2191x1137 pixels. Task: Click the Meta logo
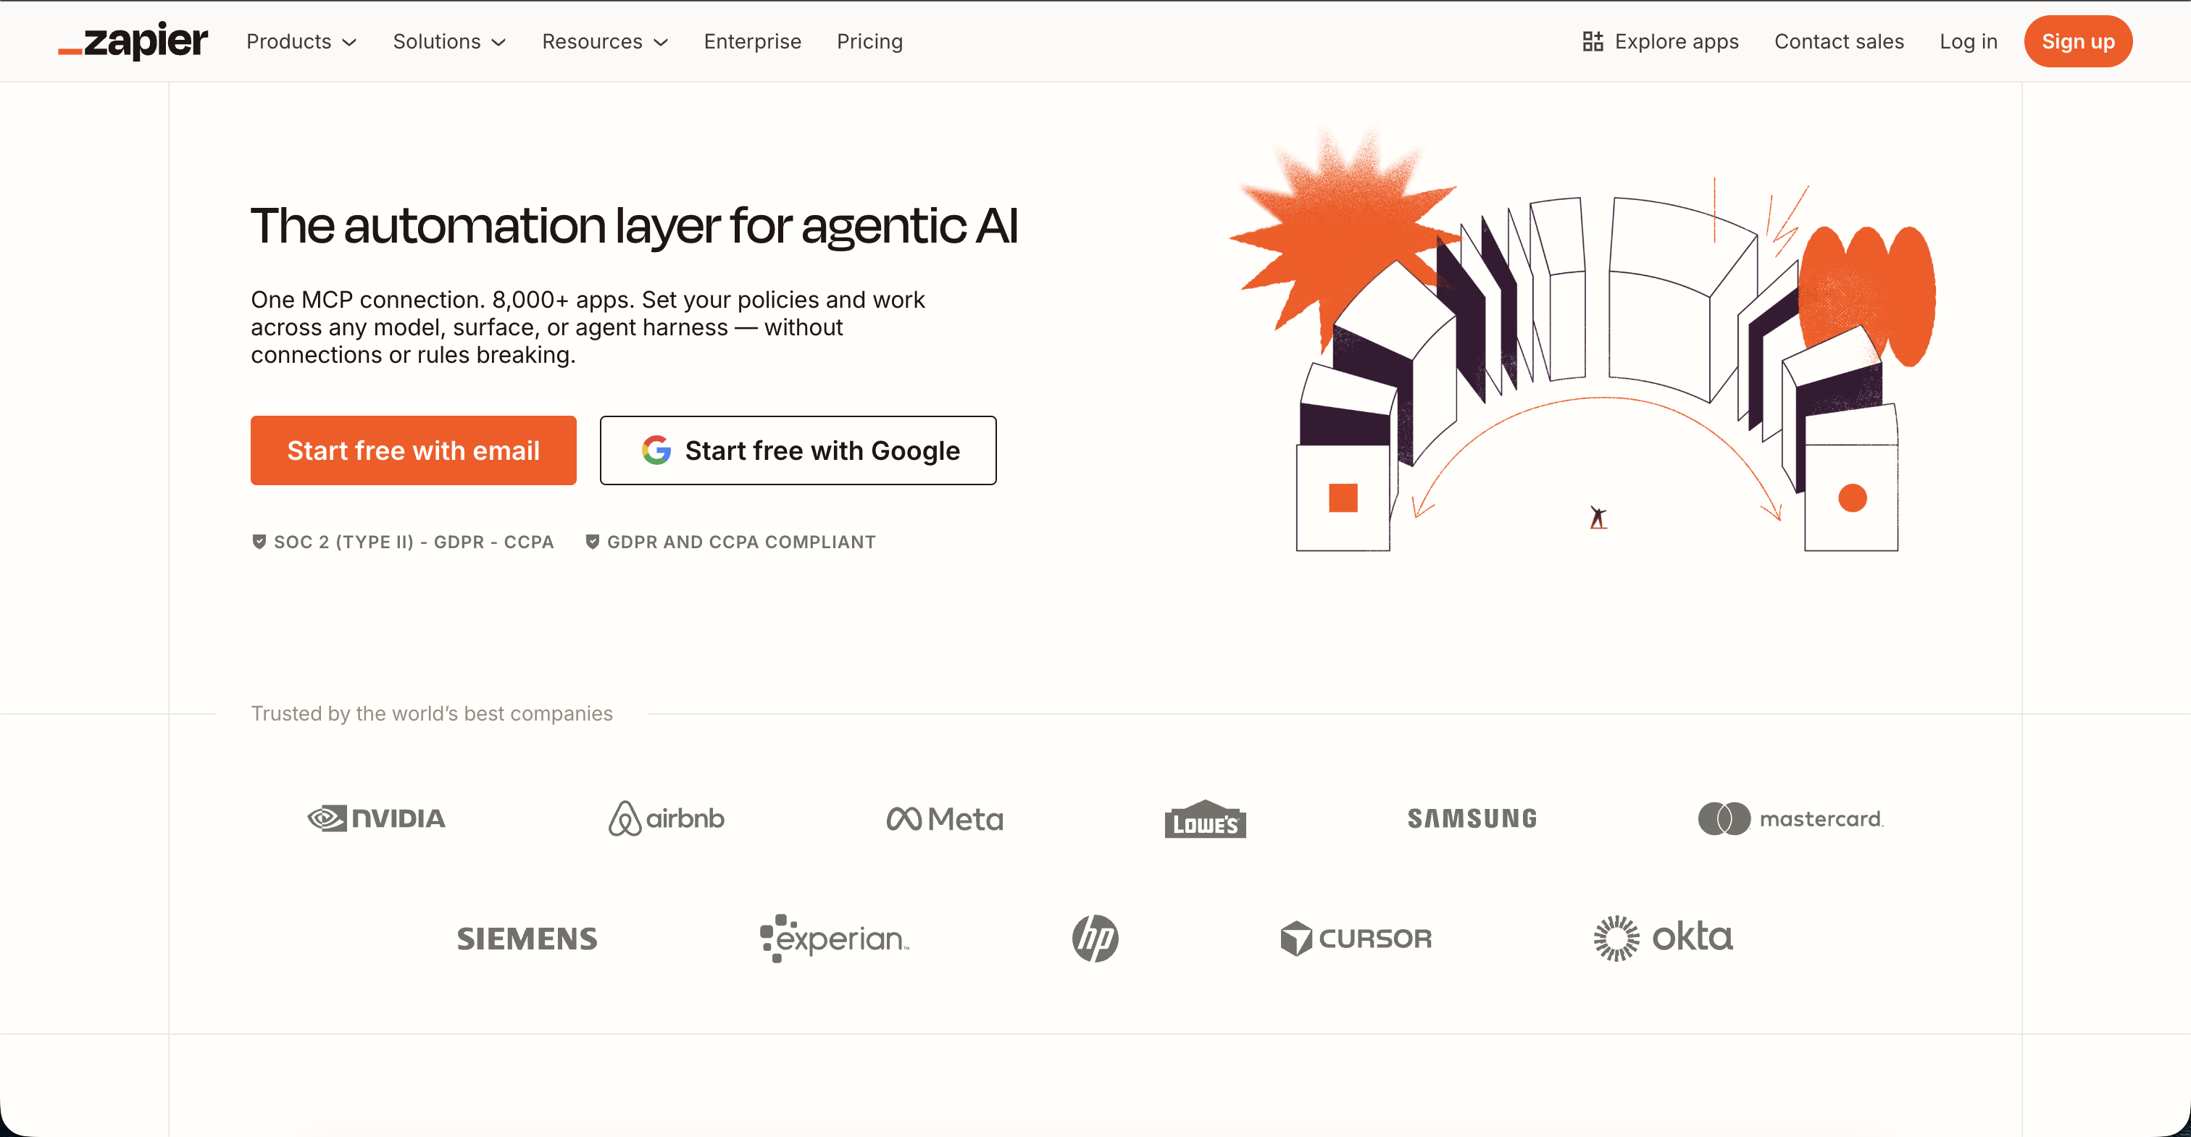pyautogui.click(x=944, y=819)
